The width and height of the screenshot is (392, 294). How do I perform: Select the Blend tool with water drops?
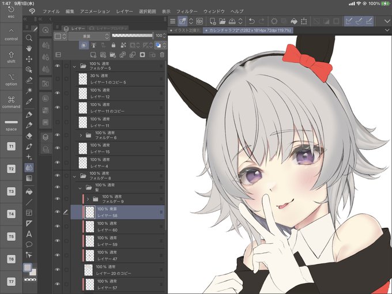29,168
